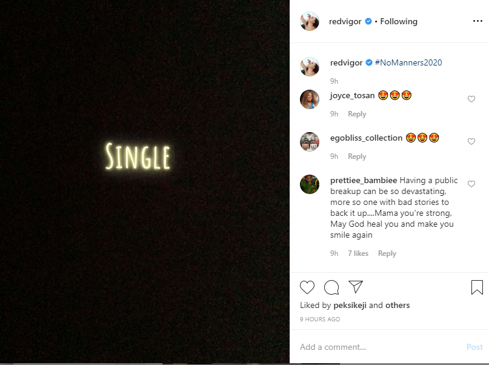Open the comment bubble icon
The height and width of the screenshot is (365, 489).
coord(331,287)
